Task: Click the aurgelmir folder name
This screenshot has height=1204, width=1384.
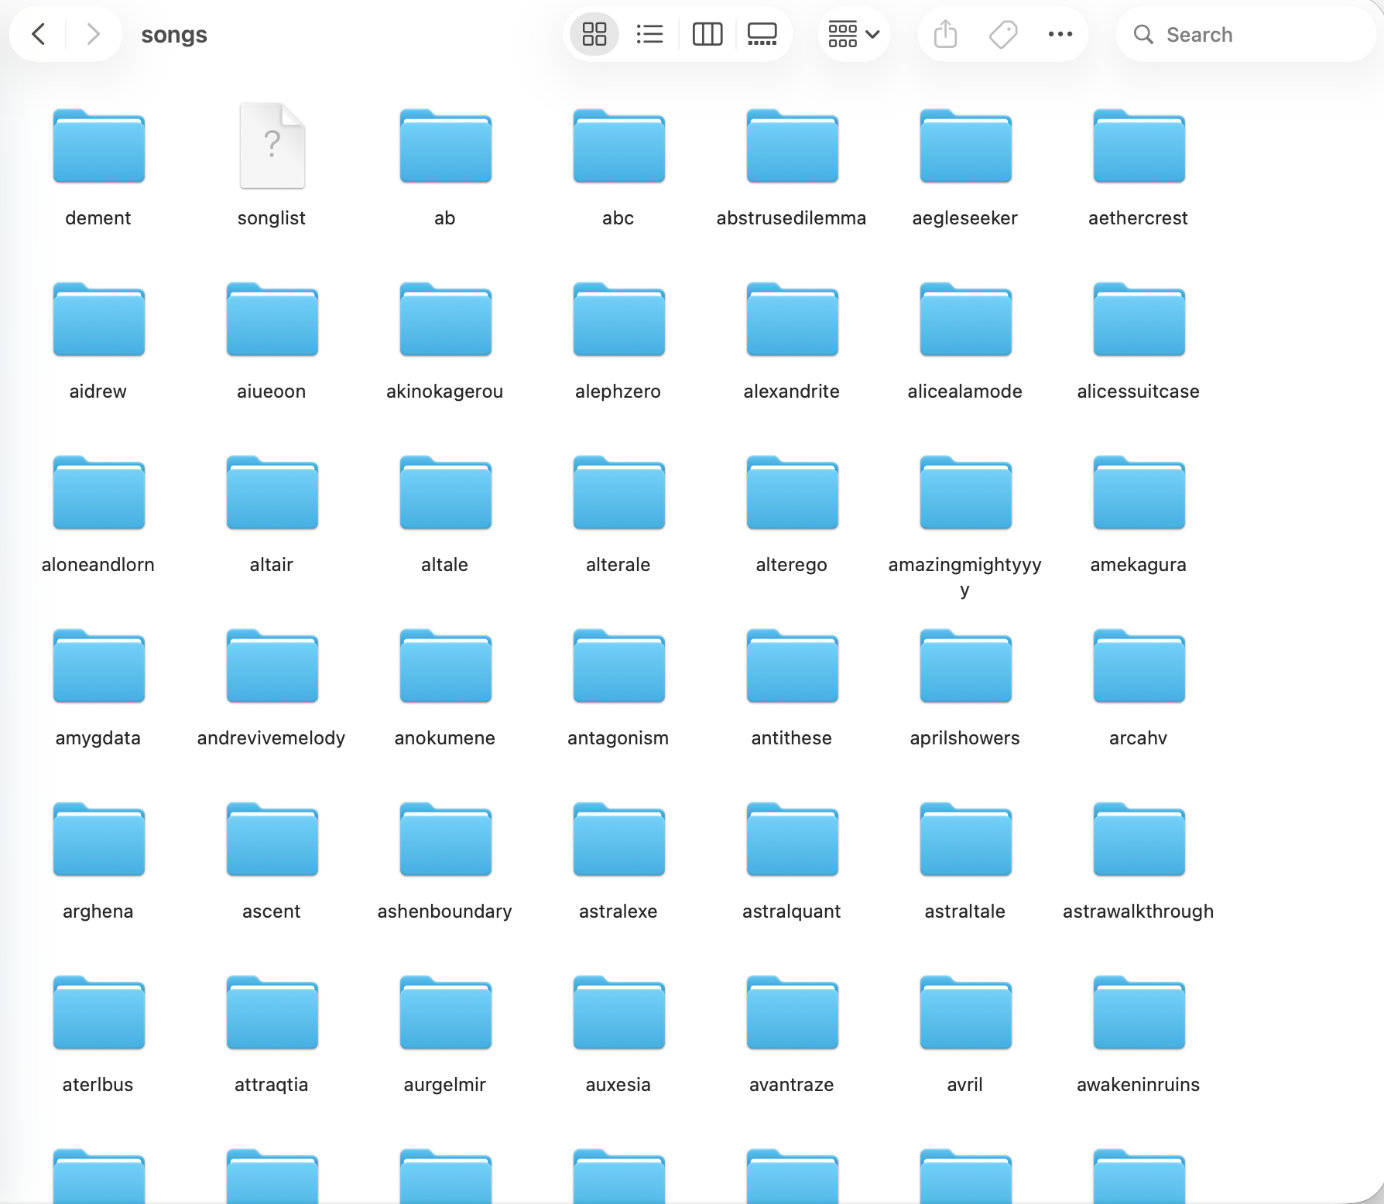Action: tap(445, 1085)
